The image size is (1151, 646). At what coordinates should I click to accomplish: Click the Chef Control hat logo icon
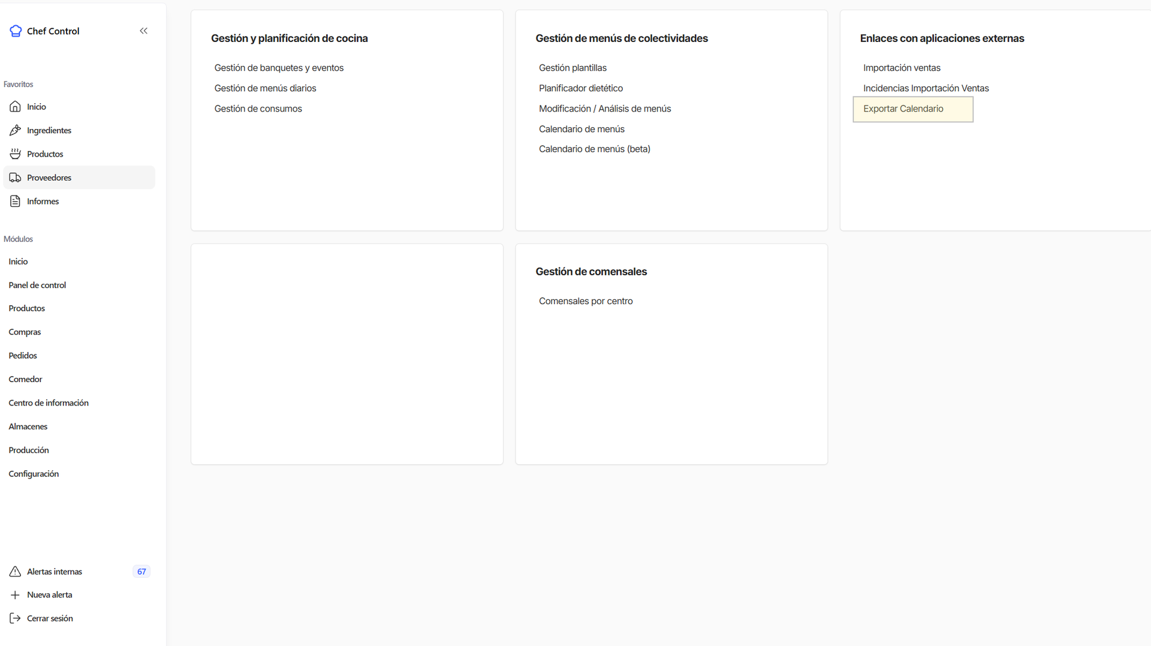click(x=16, y=31)
